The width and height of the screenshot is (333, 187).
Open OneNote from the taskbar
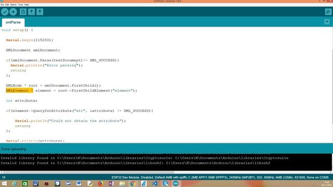(x=111, y=183)
